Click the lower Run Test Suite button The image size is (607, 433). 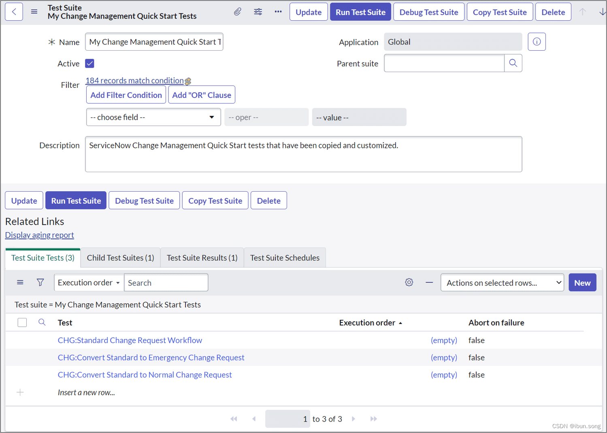(76, 201)
